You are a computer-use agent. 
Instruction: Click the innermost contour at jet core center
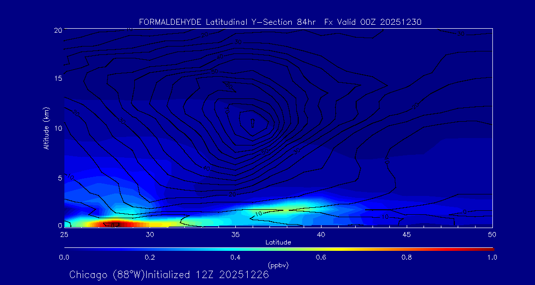tap(253, 123)
